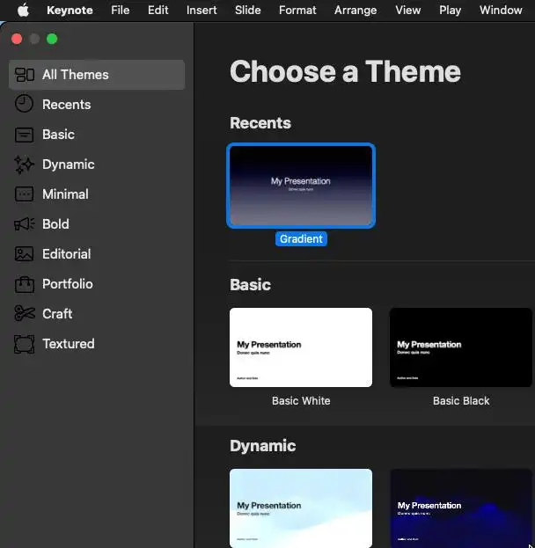Open the Edit menu
The width and height of the screenshot is (535, 548).
(158, 11)
